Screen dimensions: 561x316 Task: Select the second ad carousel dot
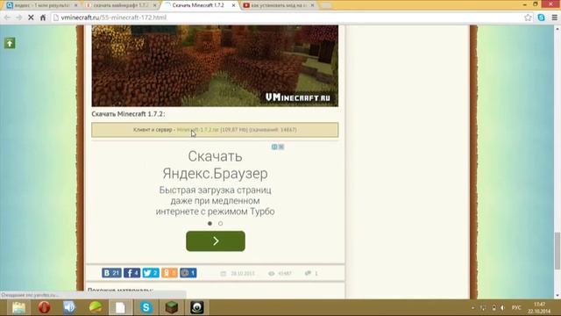point(220,223)
